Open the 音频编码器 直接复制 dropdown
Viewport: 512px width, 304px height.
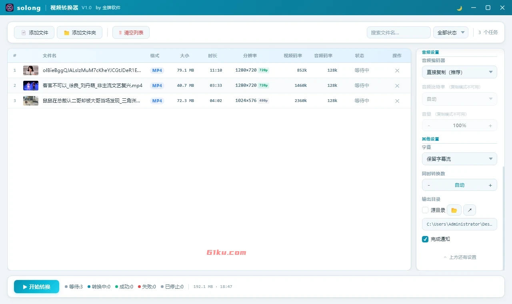click(460, 72)
